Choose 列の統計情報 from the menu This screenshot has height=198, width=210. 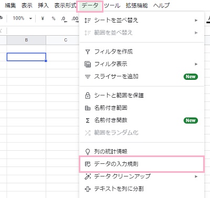click(x=142, y=152)
